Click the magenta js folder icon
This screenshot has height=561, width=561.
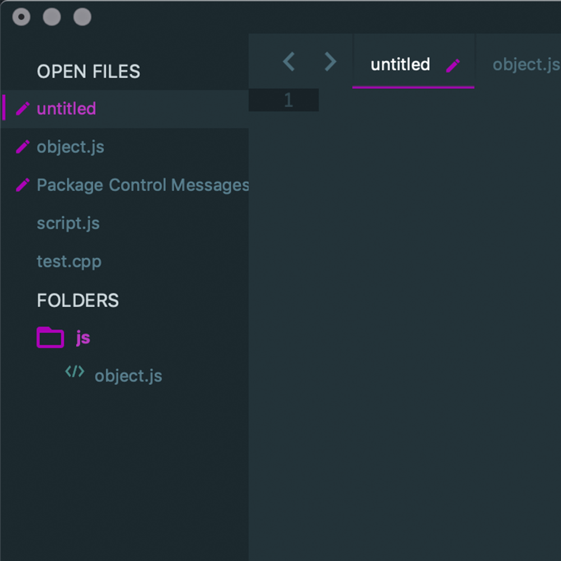[x=50, y=337]
